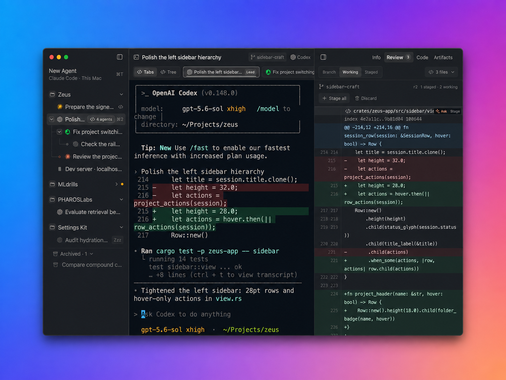Click the Ask button on the file header
The image size is (506, 380).
pos(441,111)
